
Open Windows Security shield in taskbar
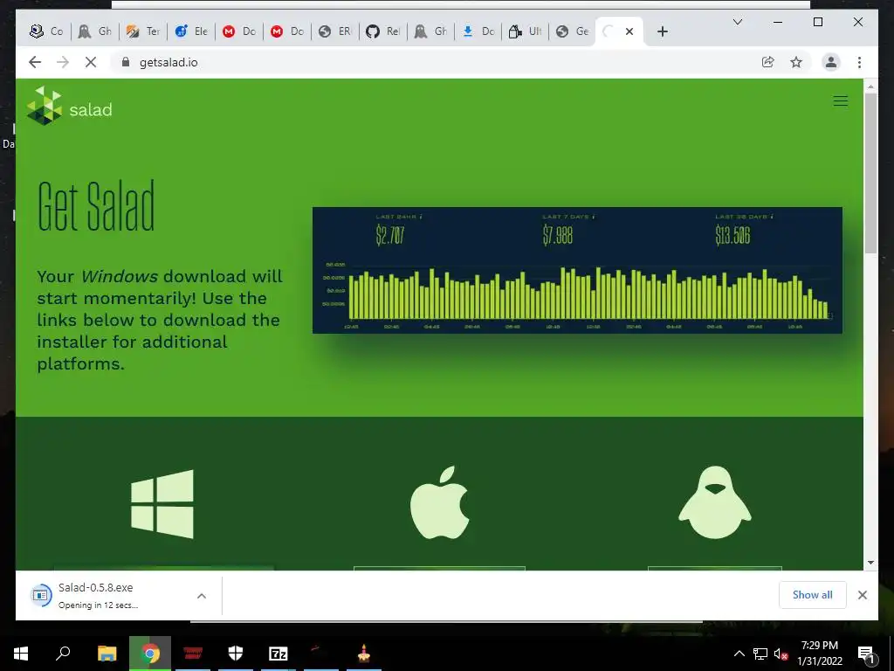[x=236, y=654]
